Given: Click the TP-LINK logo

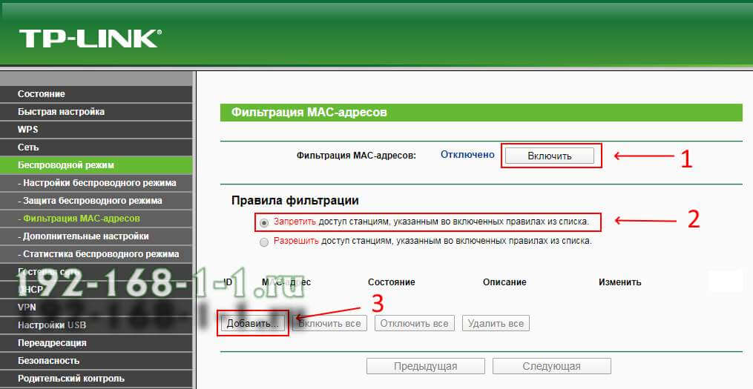Looking at the screenshot, I should 90,39.
